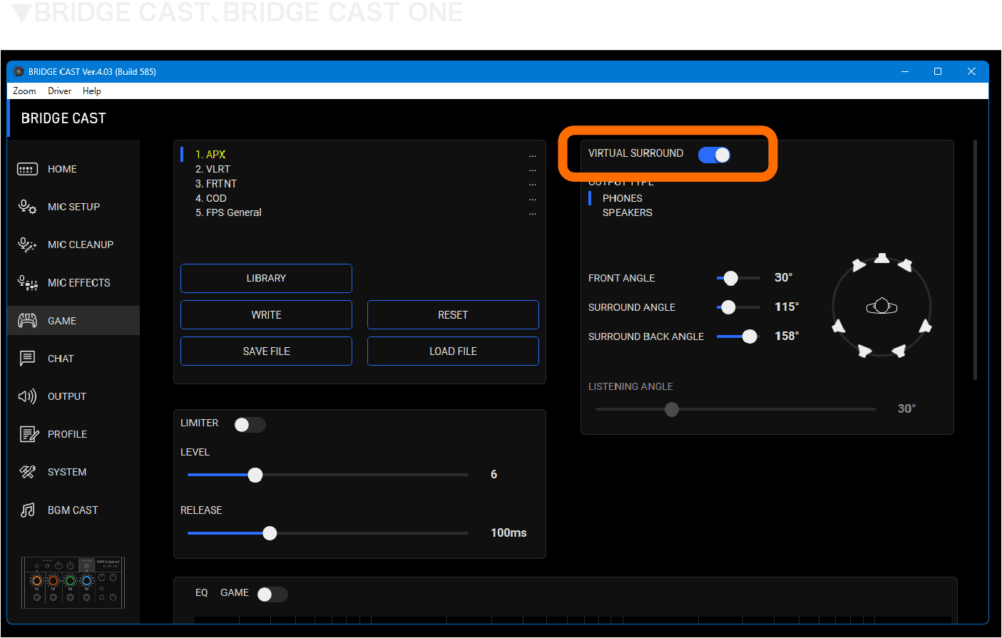
Task: Click the PROFILE edit icon
Action: (x=29, y=434)
